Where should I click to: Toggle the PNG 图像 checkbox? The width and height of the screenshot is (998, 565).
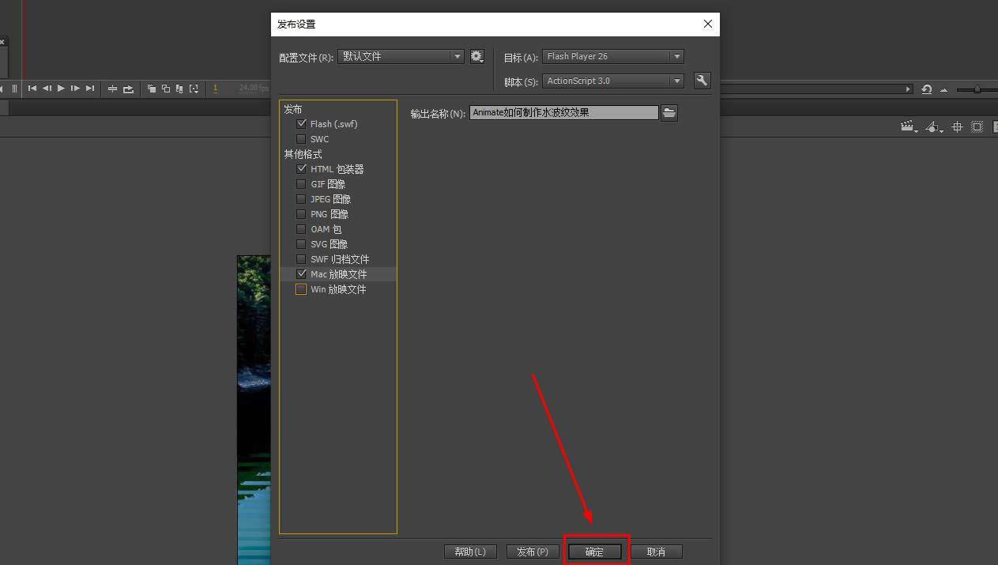301,214
